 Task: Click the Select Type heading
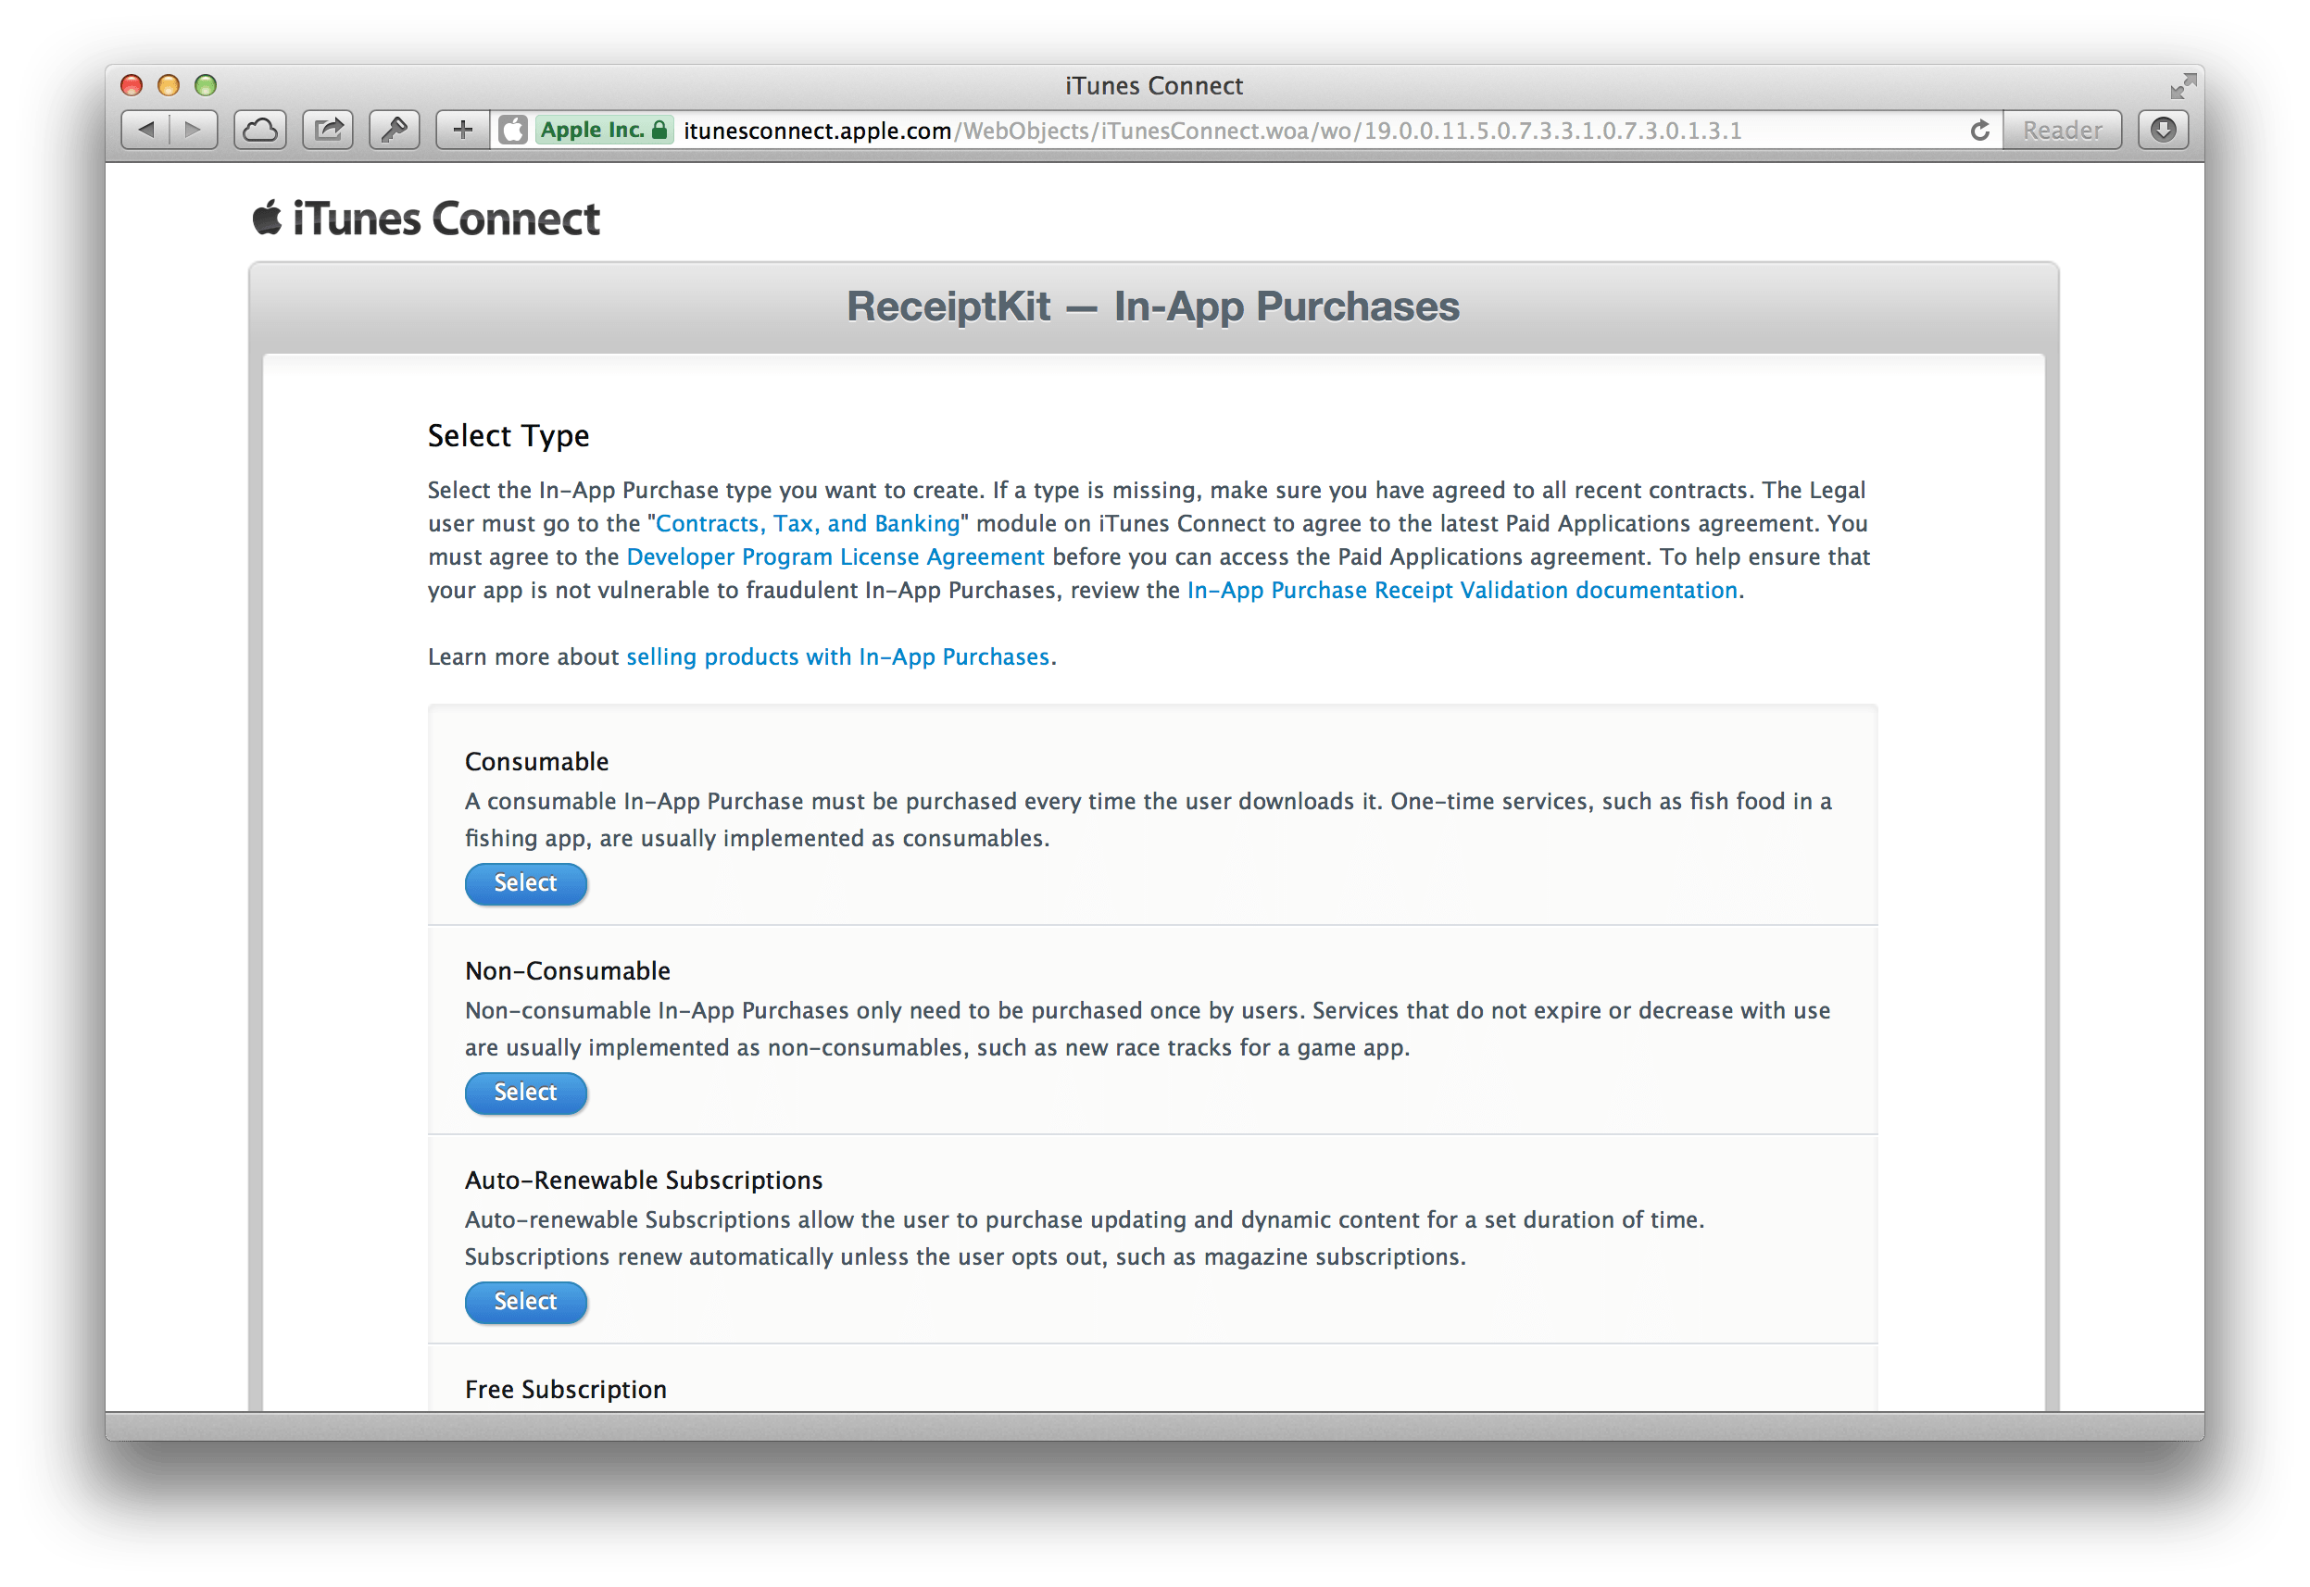508,435
